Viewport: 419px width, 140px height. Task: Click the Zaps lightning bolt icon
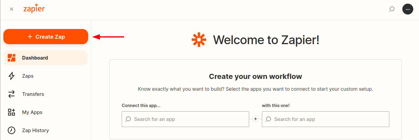tap(12, 76)
